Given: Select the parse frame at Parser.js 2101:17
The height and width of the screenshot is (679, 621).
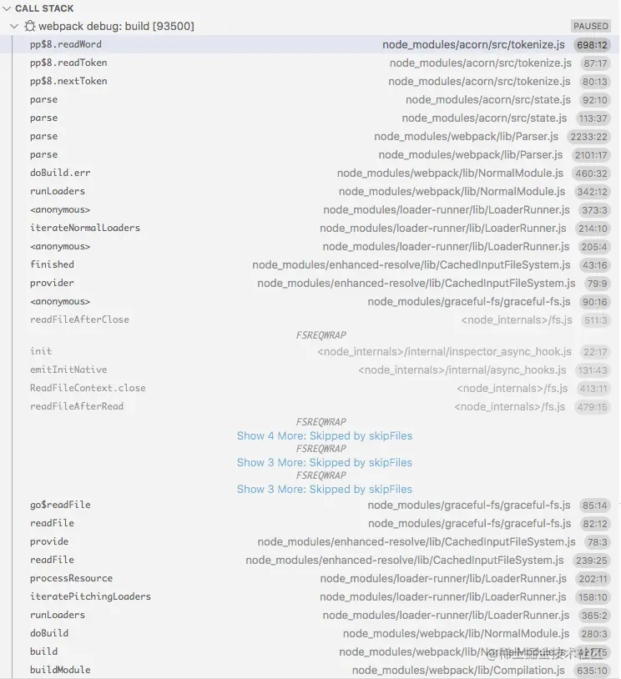Looking at the screenshot, I should click(x=310, y=154).
